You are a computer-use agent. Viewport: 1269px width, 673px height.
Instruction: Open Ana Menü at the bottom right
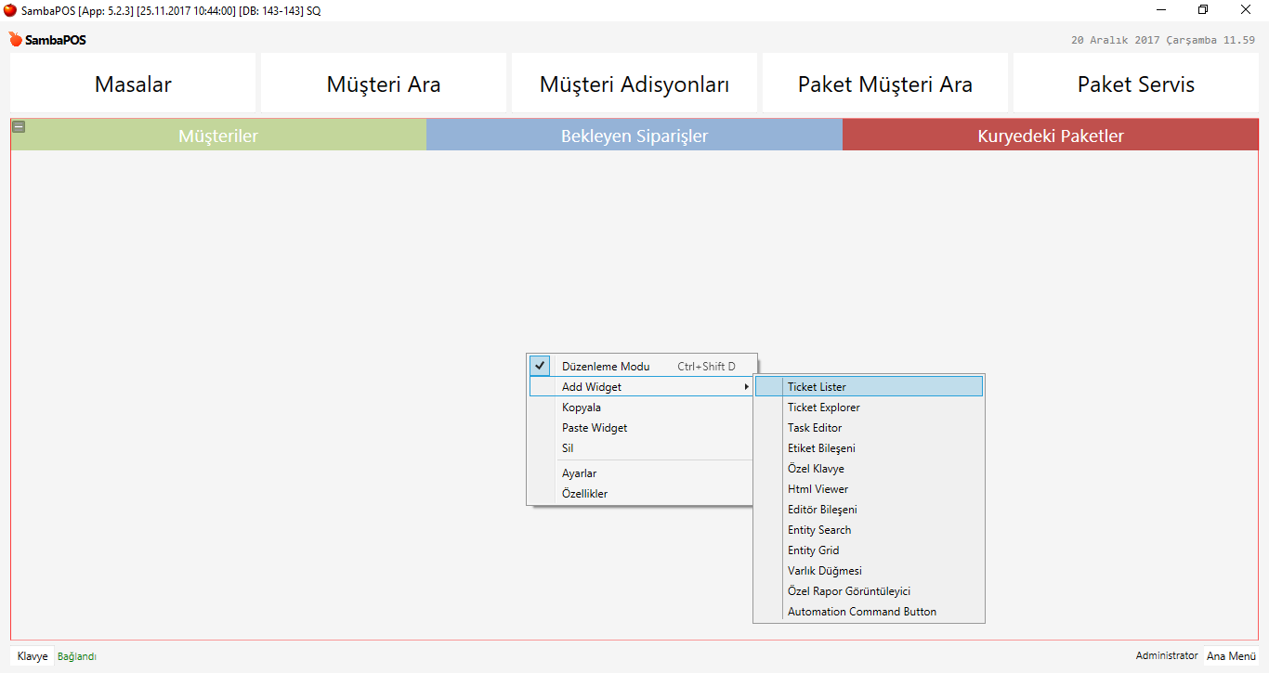tap(1231, 656)
